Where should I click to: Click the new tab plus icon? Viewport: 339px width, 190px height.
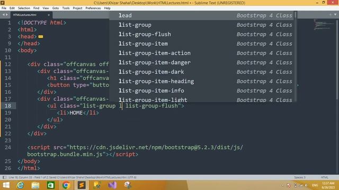point(331,15)
